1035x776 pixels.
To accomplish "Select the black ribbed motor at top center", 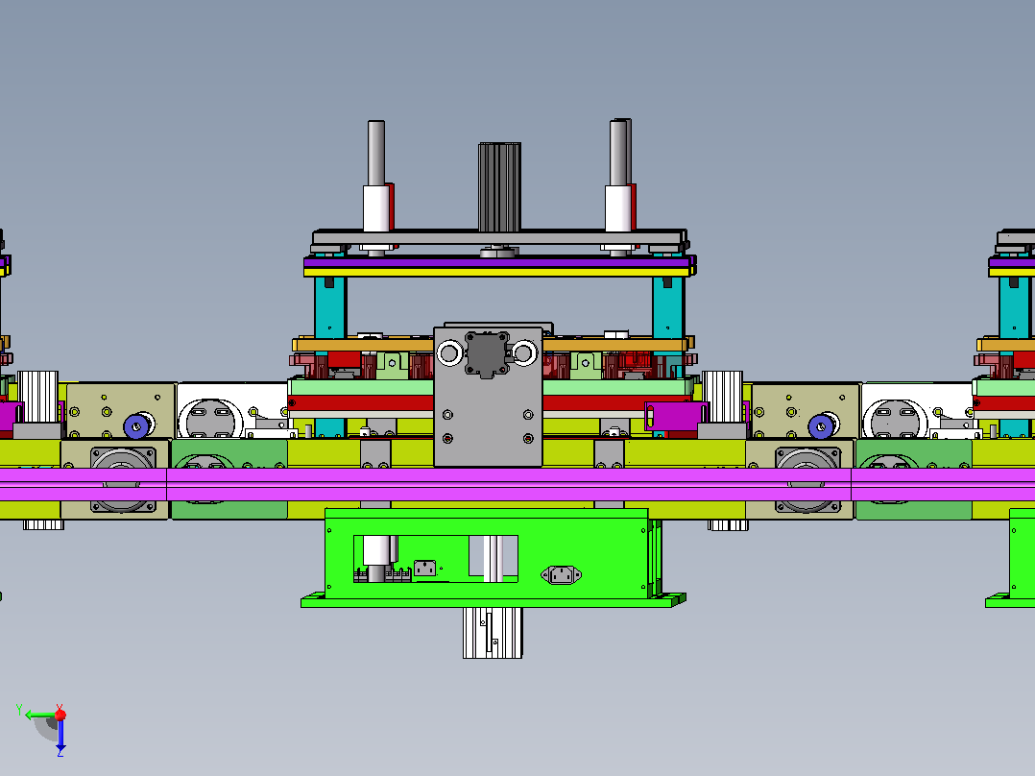I will [x=499, y=187].
